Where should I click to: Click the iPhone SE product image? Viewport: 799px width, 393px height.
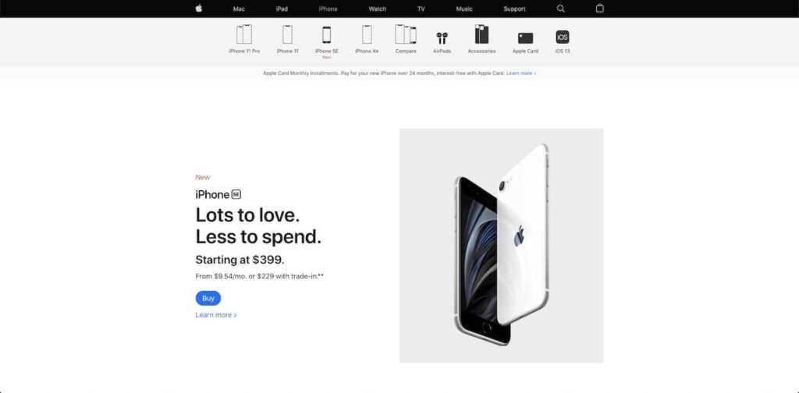tap(502, 246)
